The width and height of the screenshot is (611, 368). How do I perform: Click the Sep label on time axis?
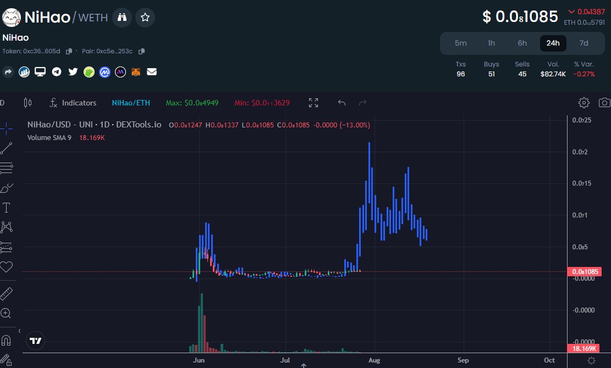(463, 360)
